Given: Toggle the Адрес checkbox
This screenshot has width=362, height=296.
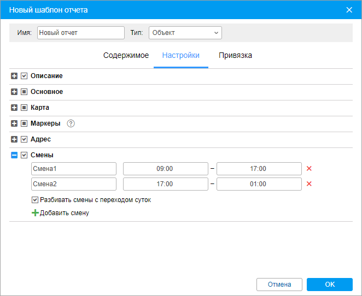Looking at the screenshot, I should [24, 139].
